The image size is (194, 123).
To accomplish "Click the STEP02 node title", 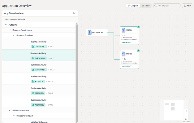I will (x=129, y=54).
